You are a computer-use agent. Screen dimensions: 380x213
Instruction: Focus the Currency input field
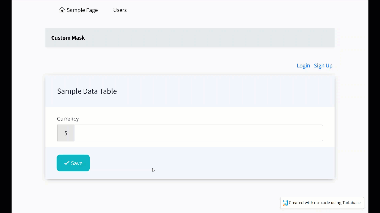pos(198,133)
